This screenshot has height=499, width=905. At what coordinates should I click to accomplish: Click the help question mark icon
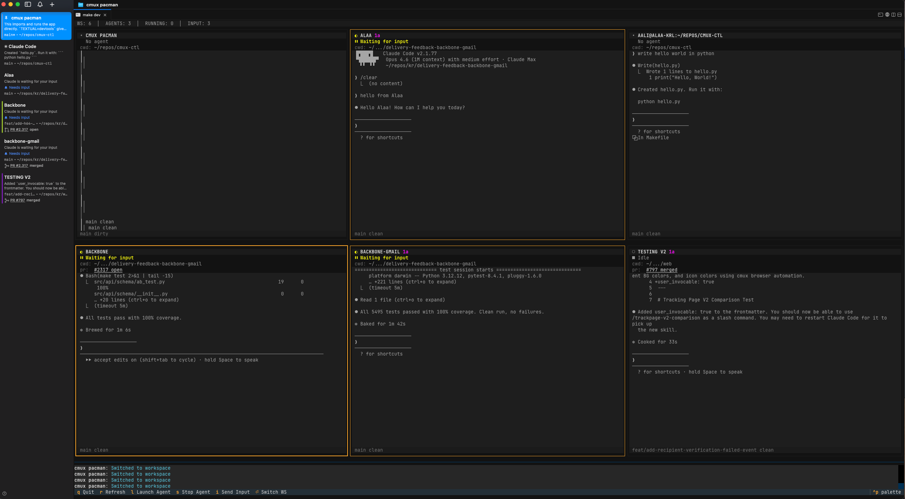click(x=4, y=494)
